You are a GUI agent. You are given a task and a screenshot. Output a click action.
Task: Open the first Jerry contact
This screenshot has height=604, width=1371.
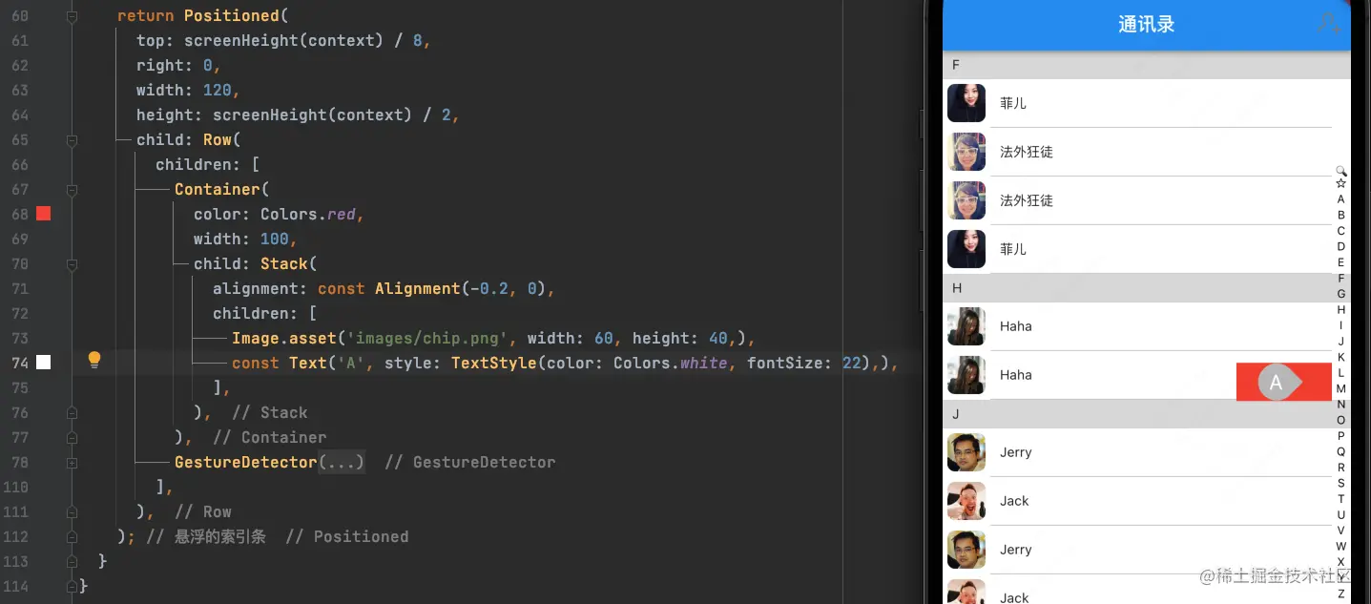(1145, 452)
